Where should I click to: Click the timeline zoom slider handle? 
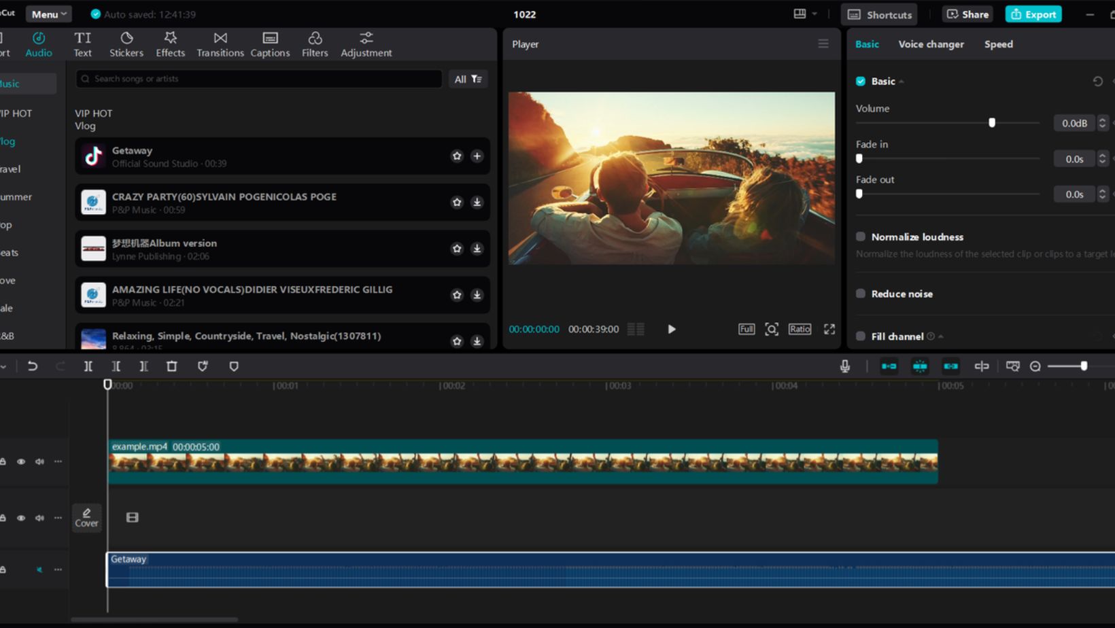[1084, 366]
